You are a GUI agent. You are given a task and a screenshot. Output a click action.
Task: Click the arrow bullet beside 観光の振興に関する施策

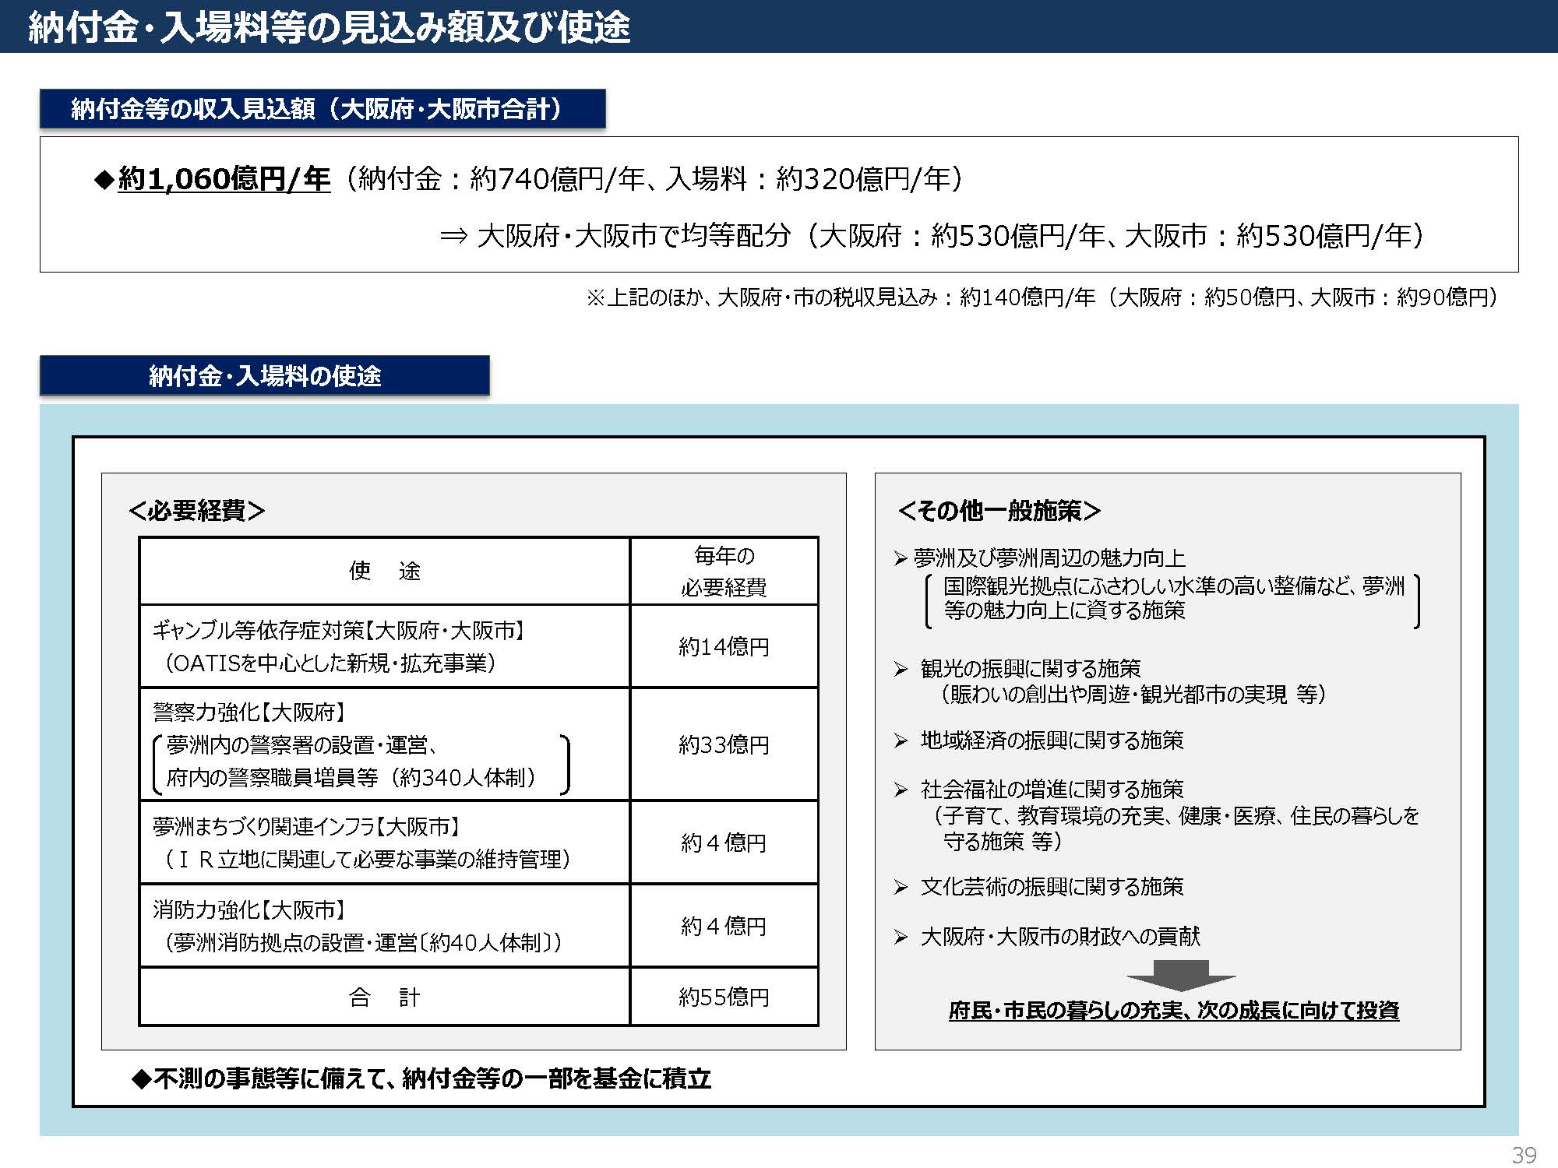click(x=901, y=669)
